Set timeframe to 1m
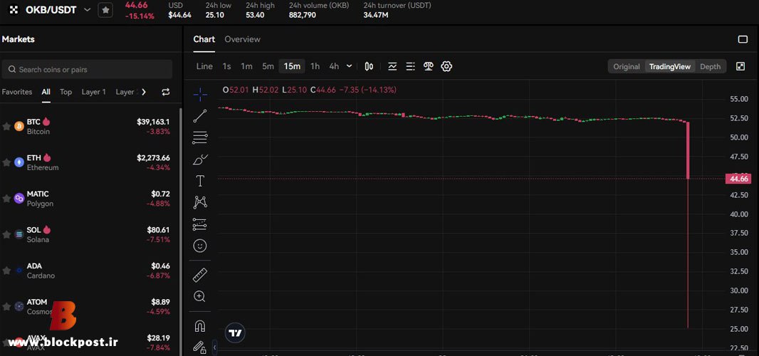Screen dimensions: 759x356 click(247, 66)
